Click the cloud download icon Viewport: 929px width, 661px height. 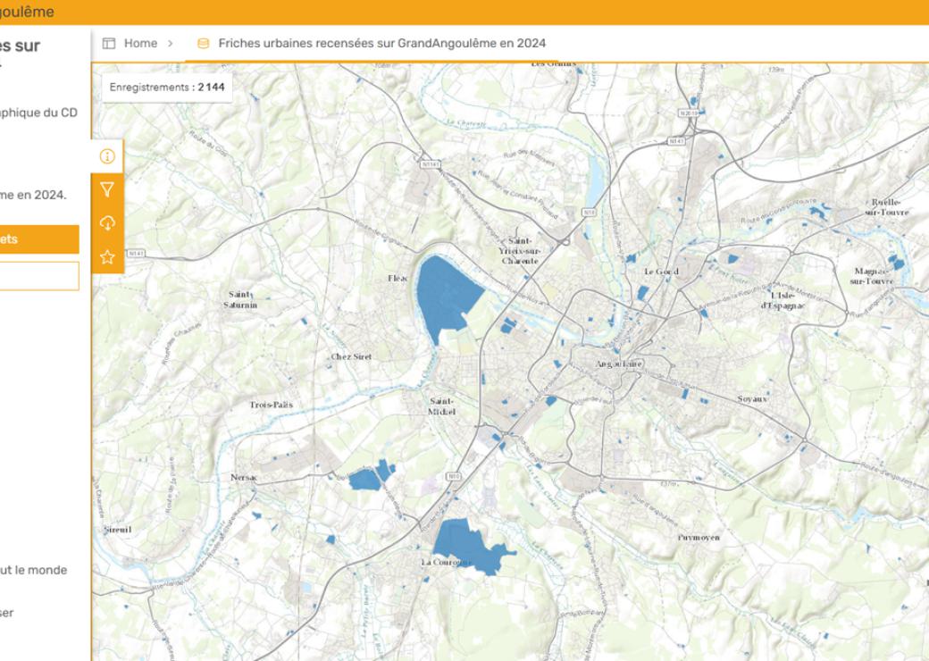[107, 223]
